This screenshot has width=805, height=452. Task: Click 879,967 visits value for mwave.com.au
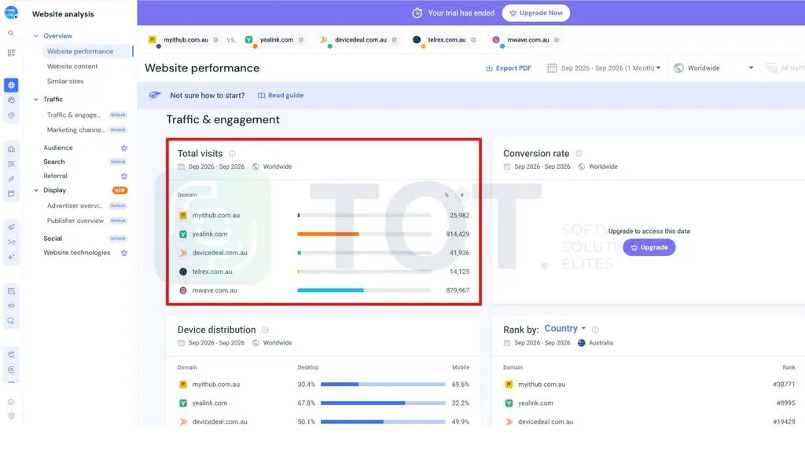[x=458, y=290]
